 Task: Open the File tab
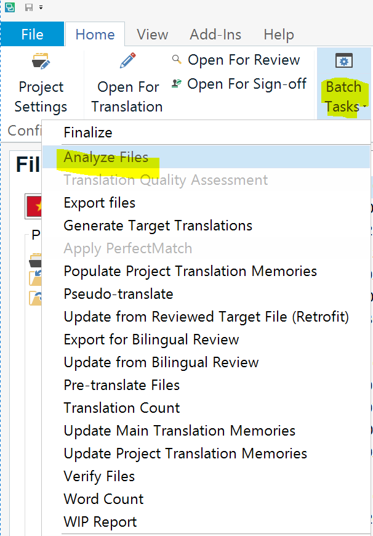click(x=32, y=35)
